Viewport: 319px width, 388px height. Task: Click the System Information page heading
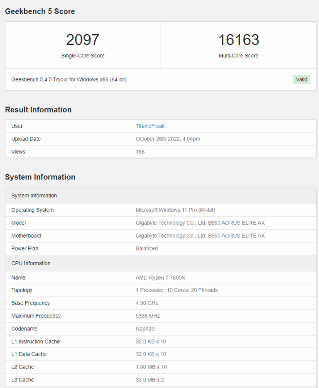[40, 177]
